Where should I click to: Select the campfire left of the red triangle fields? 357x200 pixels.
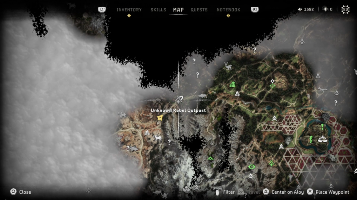[281, 147]
